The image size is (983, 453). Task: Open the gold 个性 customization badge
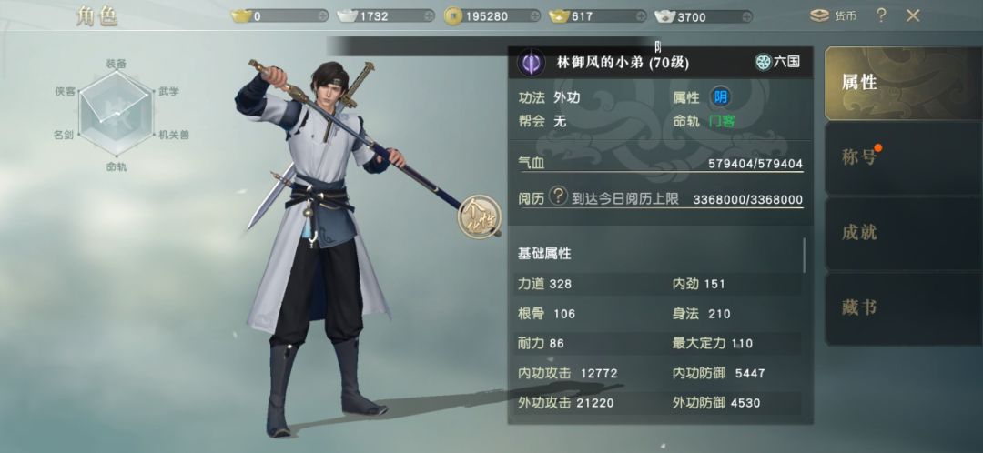pyautogui.click(x=480, y=216)
